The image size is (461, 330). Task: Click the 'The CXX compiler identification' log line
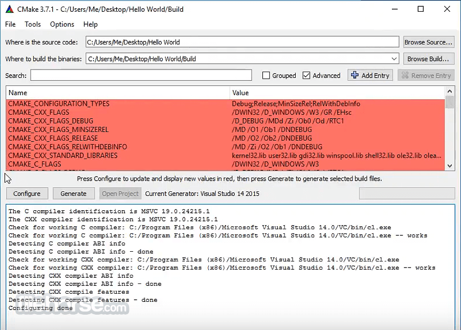tap(113, 219)
